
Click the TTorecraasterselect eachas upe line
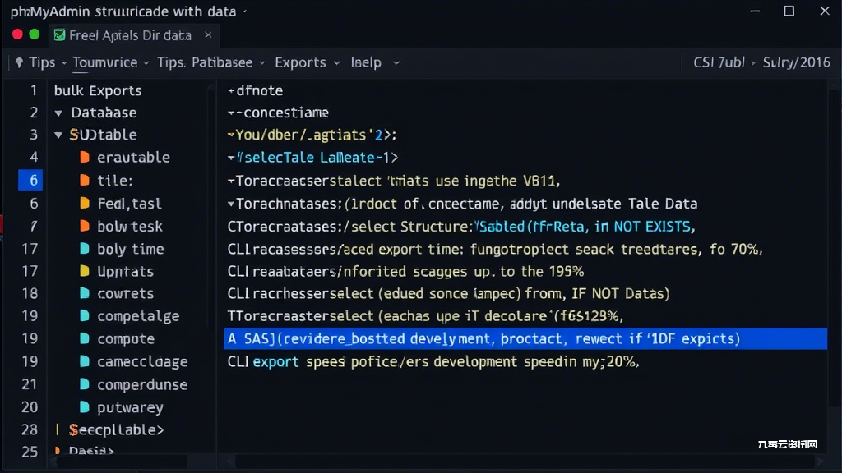tap(425, 316)
